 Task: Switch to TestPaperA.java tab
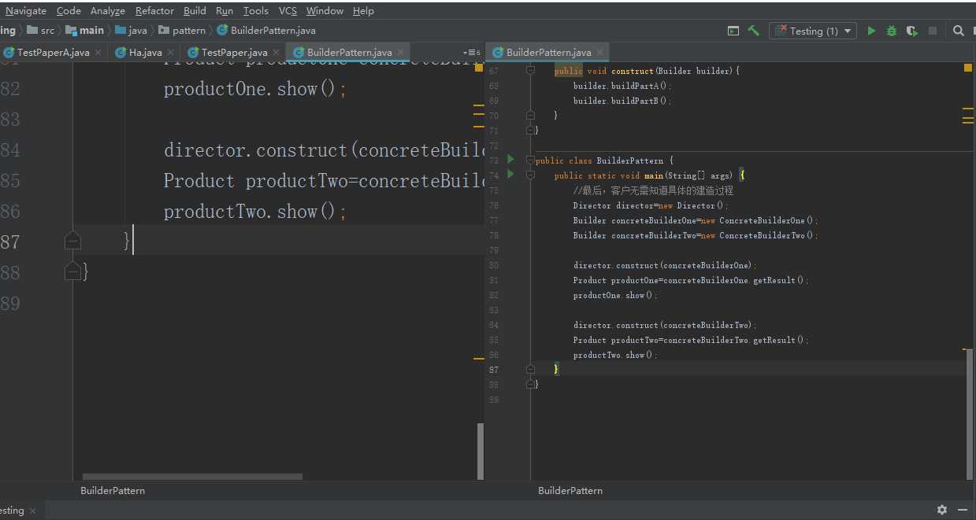[52, 53]
